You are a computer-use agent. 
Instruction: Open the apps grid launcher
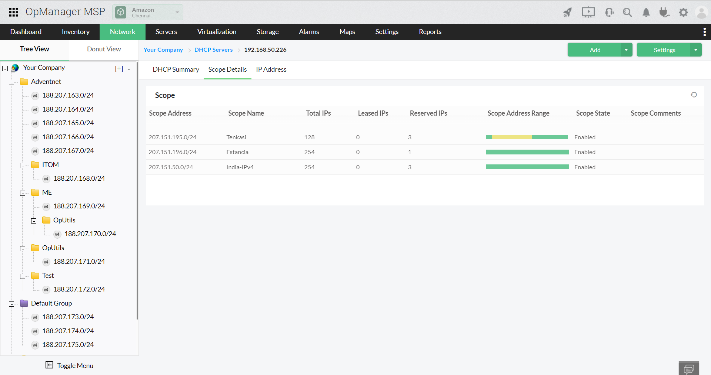[14, 12]
